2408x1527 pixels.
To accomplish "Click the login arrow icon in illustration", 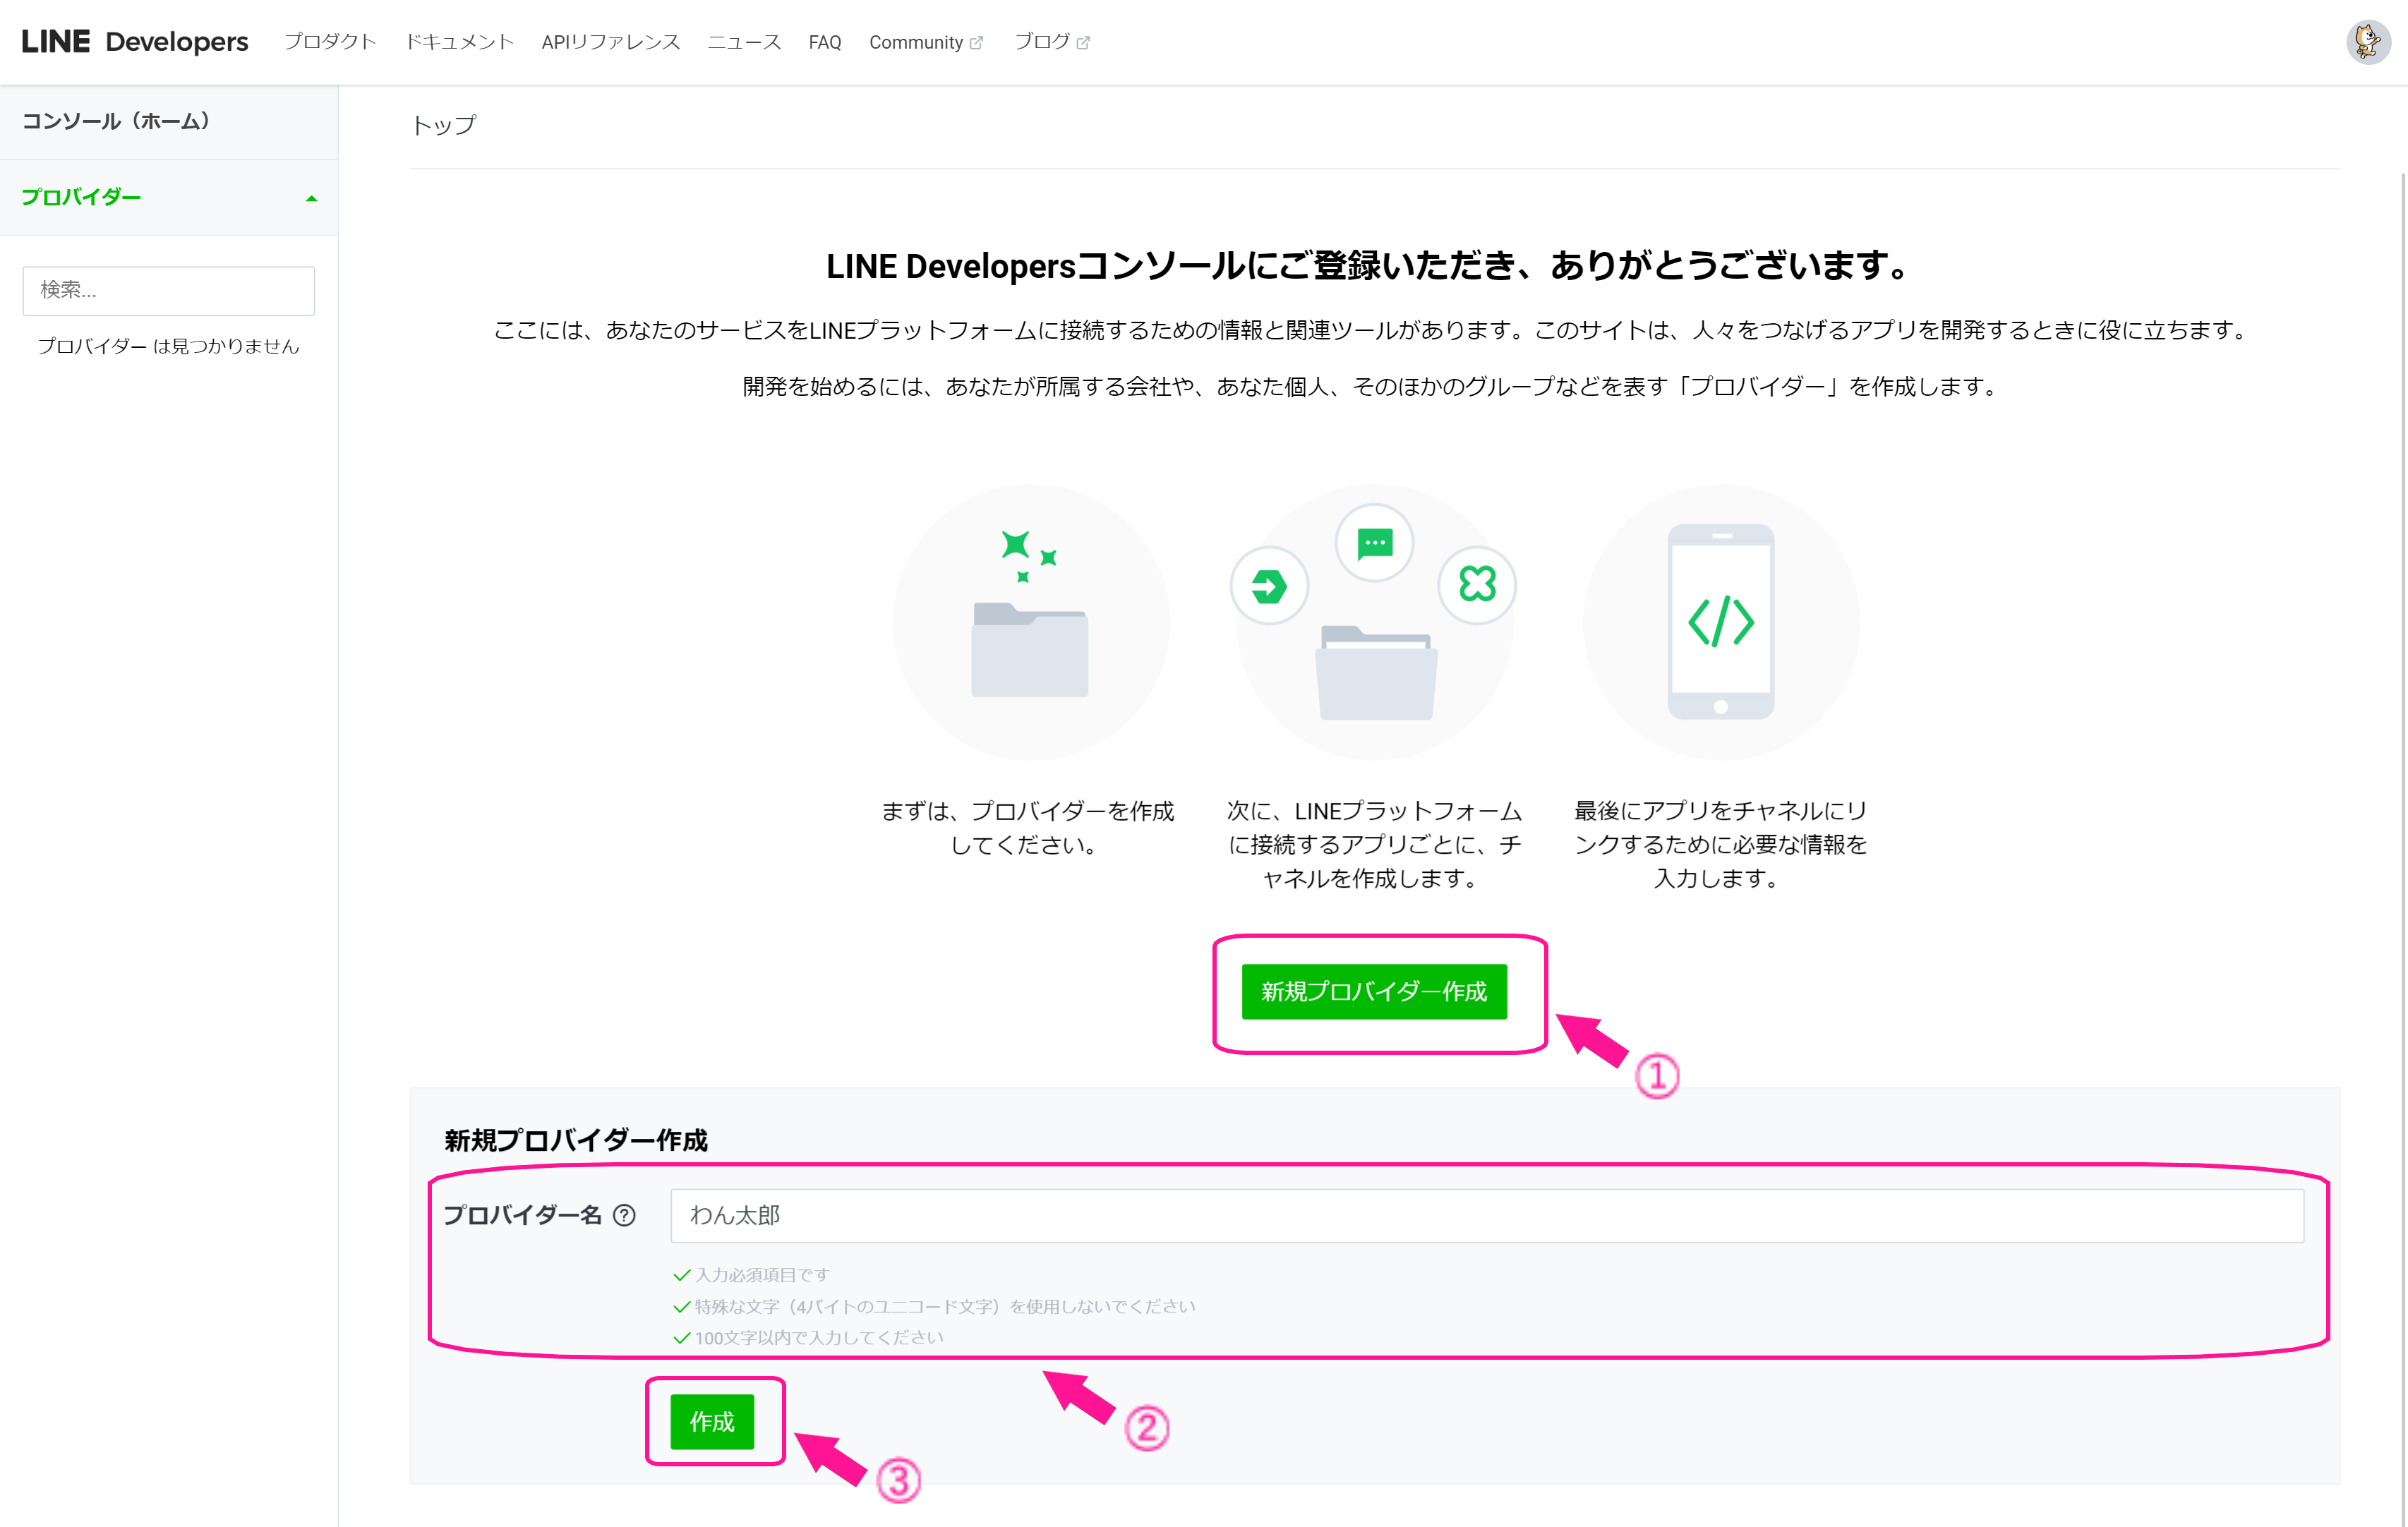I will click(1270, 586).
